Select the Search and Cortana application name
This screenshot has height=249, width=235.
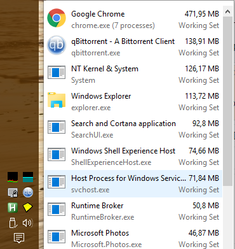coord(123,124)
